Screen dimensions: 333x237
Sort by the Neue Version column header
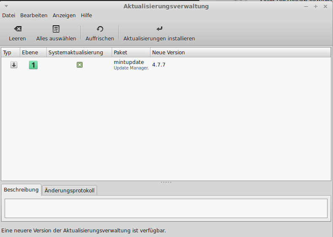pyautogui.click(x=240, y=52)
